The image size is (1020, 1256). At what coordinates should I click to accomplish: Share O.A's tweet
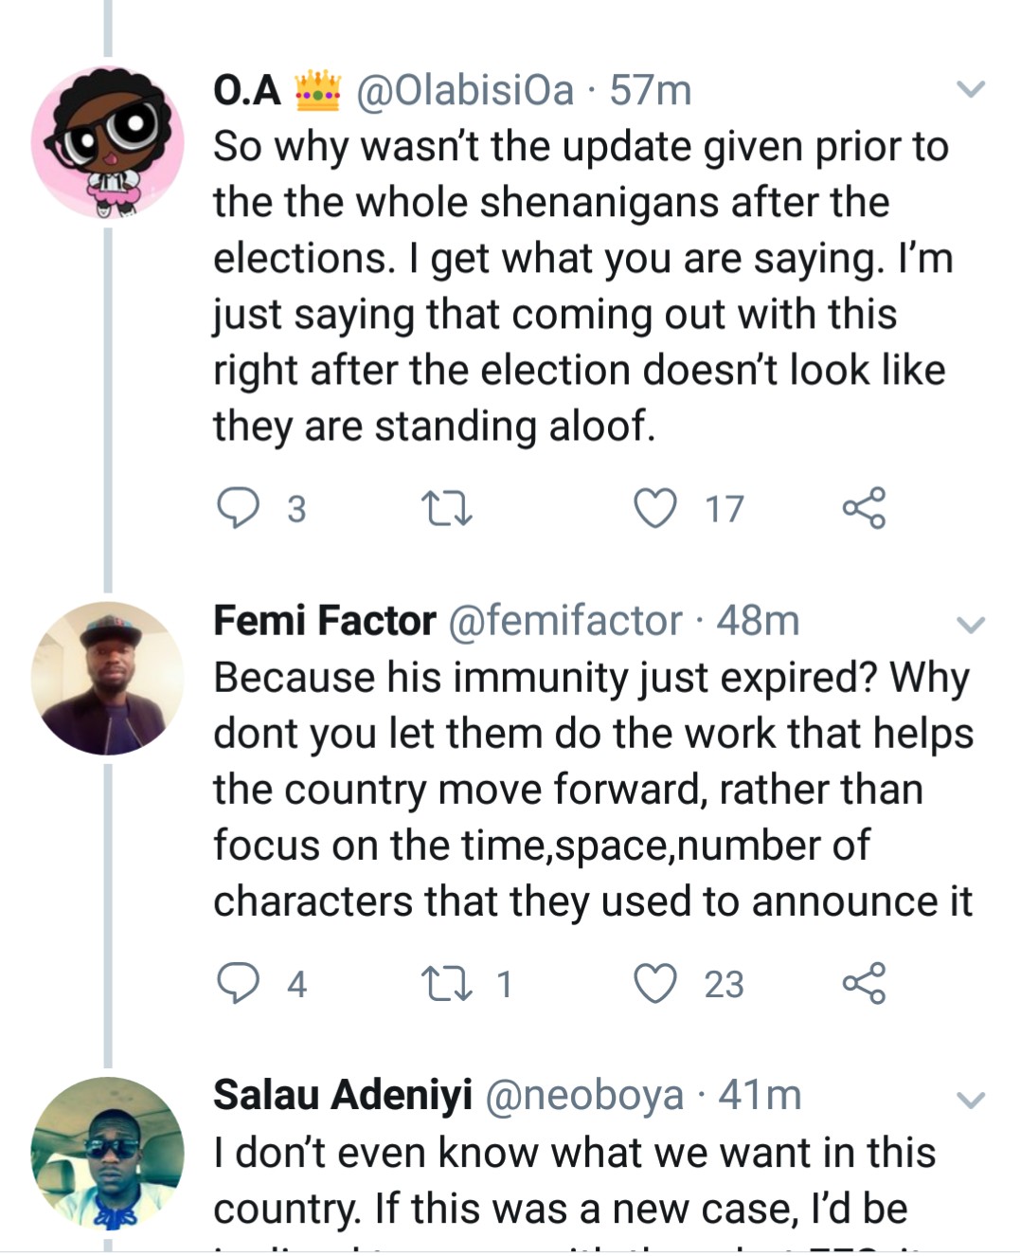click(864, 508)
